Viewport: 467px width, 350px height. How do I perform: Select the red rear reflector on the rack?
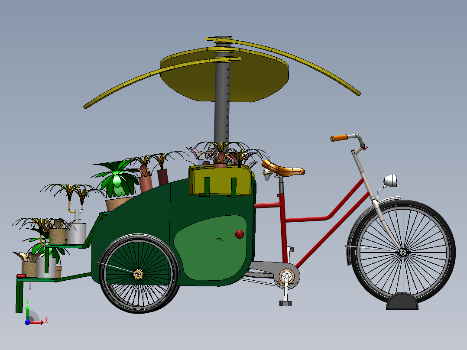click(21, 276)
